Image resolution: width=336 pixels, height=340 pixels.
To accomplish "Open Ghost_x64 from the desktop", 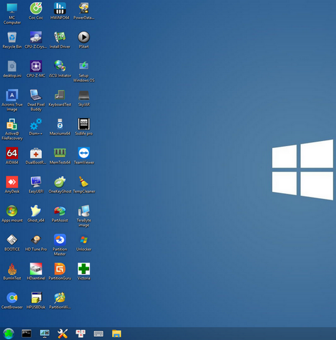I will point(36,214).
